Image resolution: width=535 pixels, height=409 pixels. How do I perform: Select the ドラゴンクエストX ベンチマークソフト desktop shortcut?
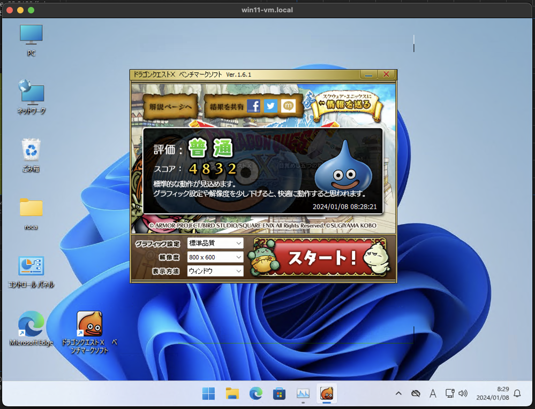coord(89,333)
